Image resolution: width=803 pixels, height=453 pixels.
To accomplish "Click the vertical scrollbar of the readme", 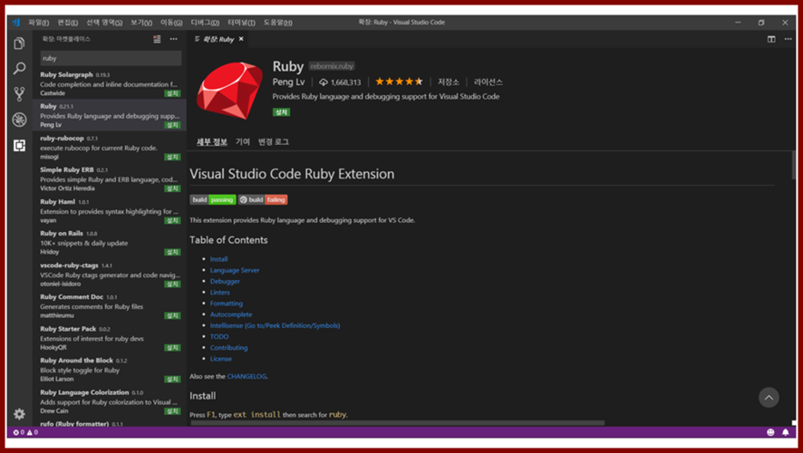I will coord(794,165).
